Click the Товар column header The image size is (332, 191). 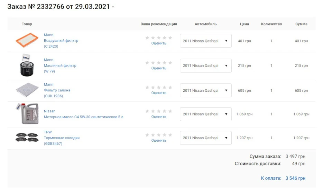tap(27, 24)
